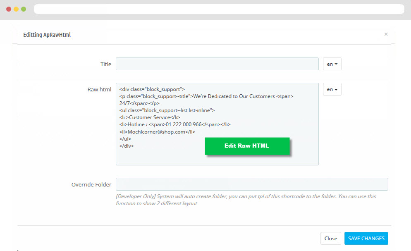Click the 'Override Folder' label
Image resolution: width=411 pixels, height=251 pixels.
click(91, 185)
